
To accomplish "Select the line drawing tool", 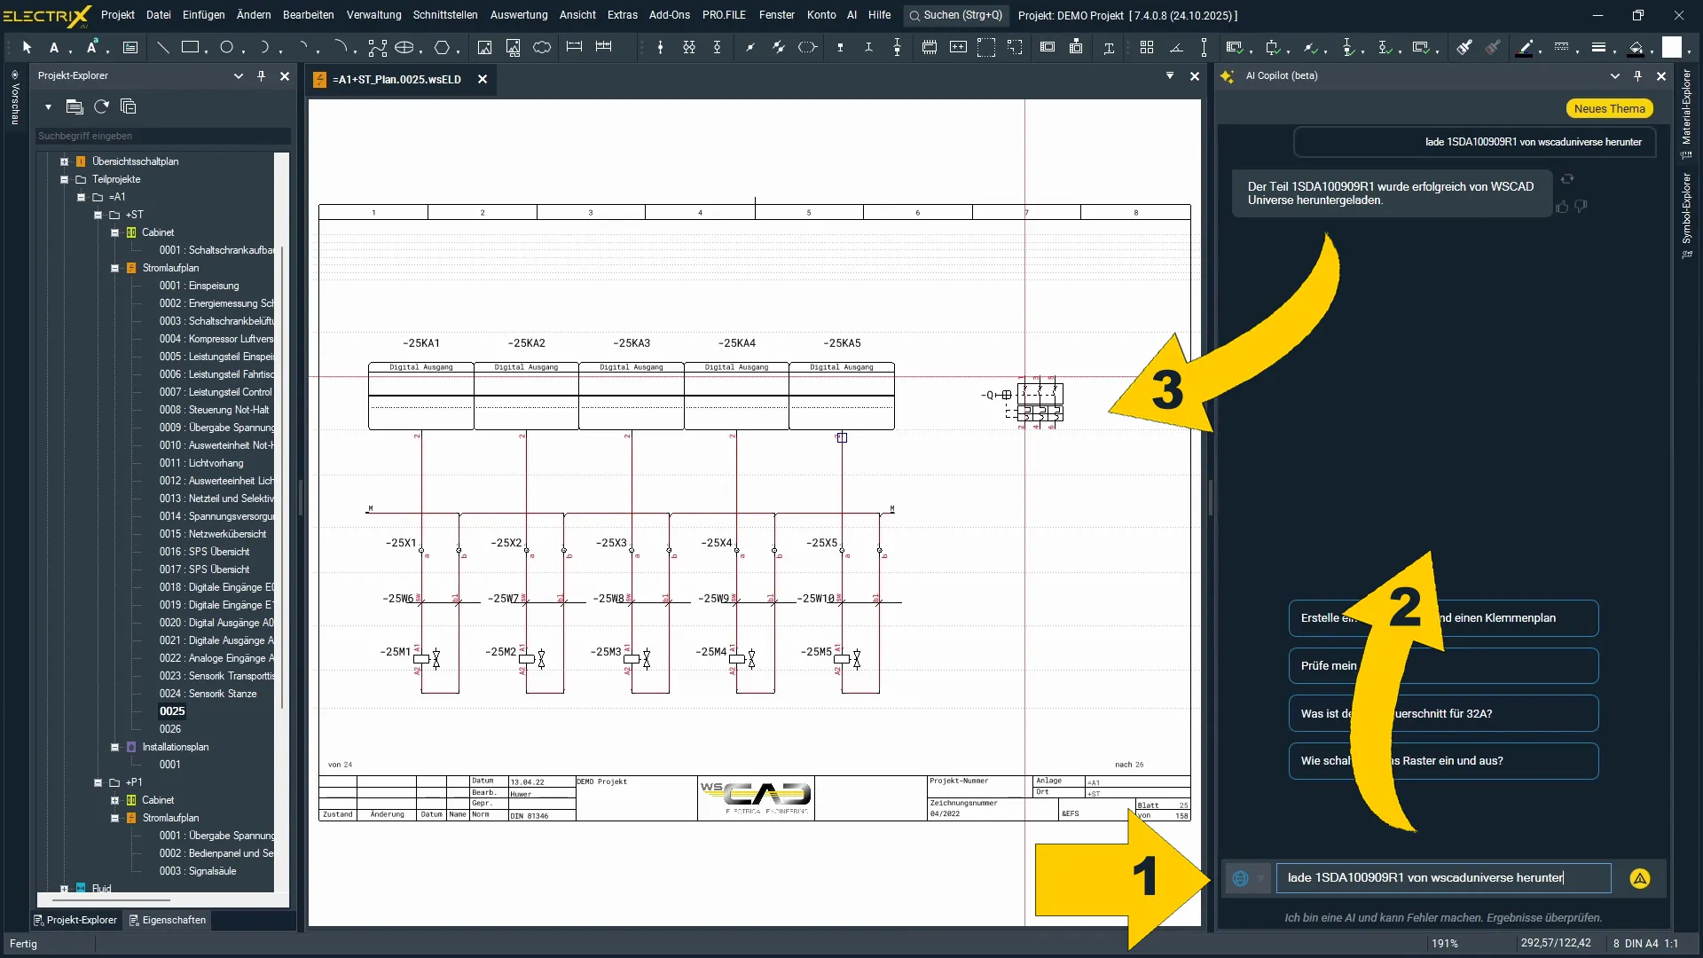I will point(162,47).
